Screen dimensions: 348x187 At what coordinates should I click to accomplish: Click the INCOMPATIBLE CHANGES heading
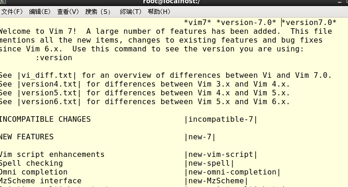coord(45,119)
